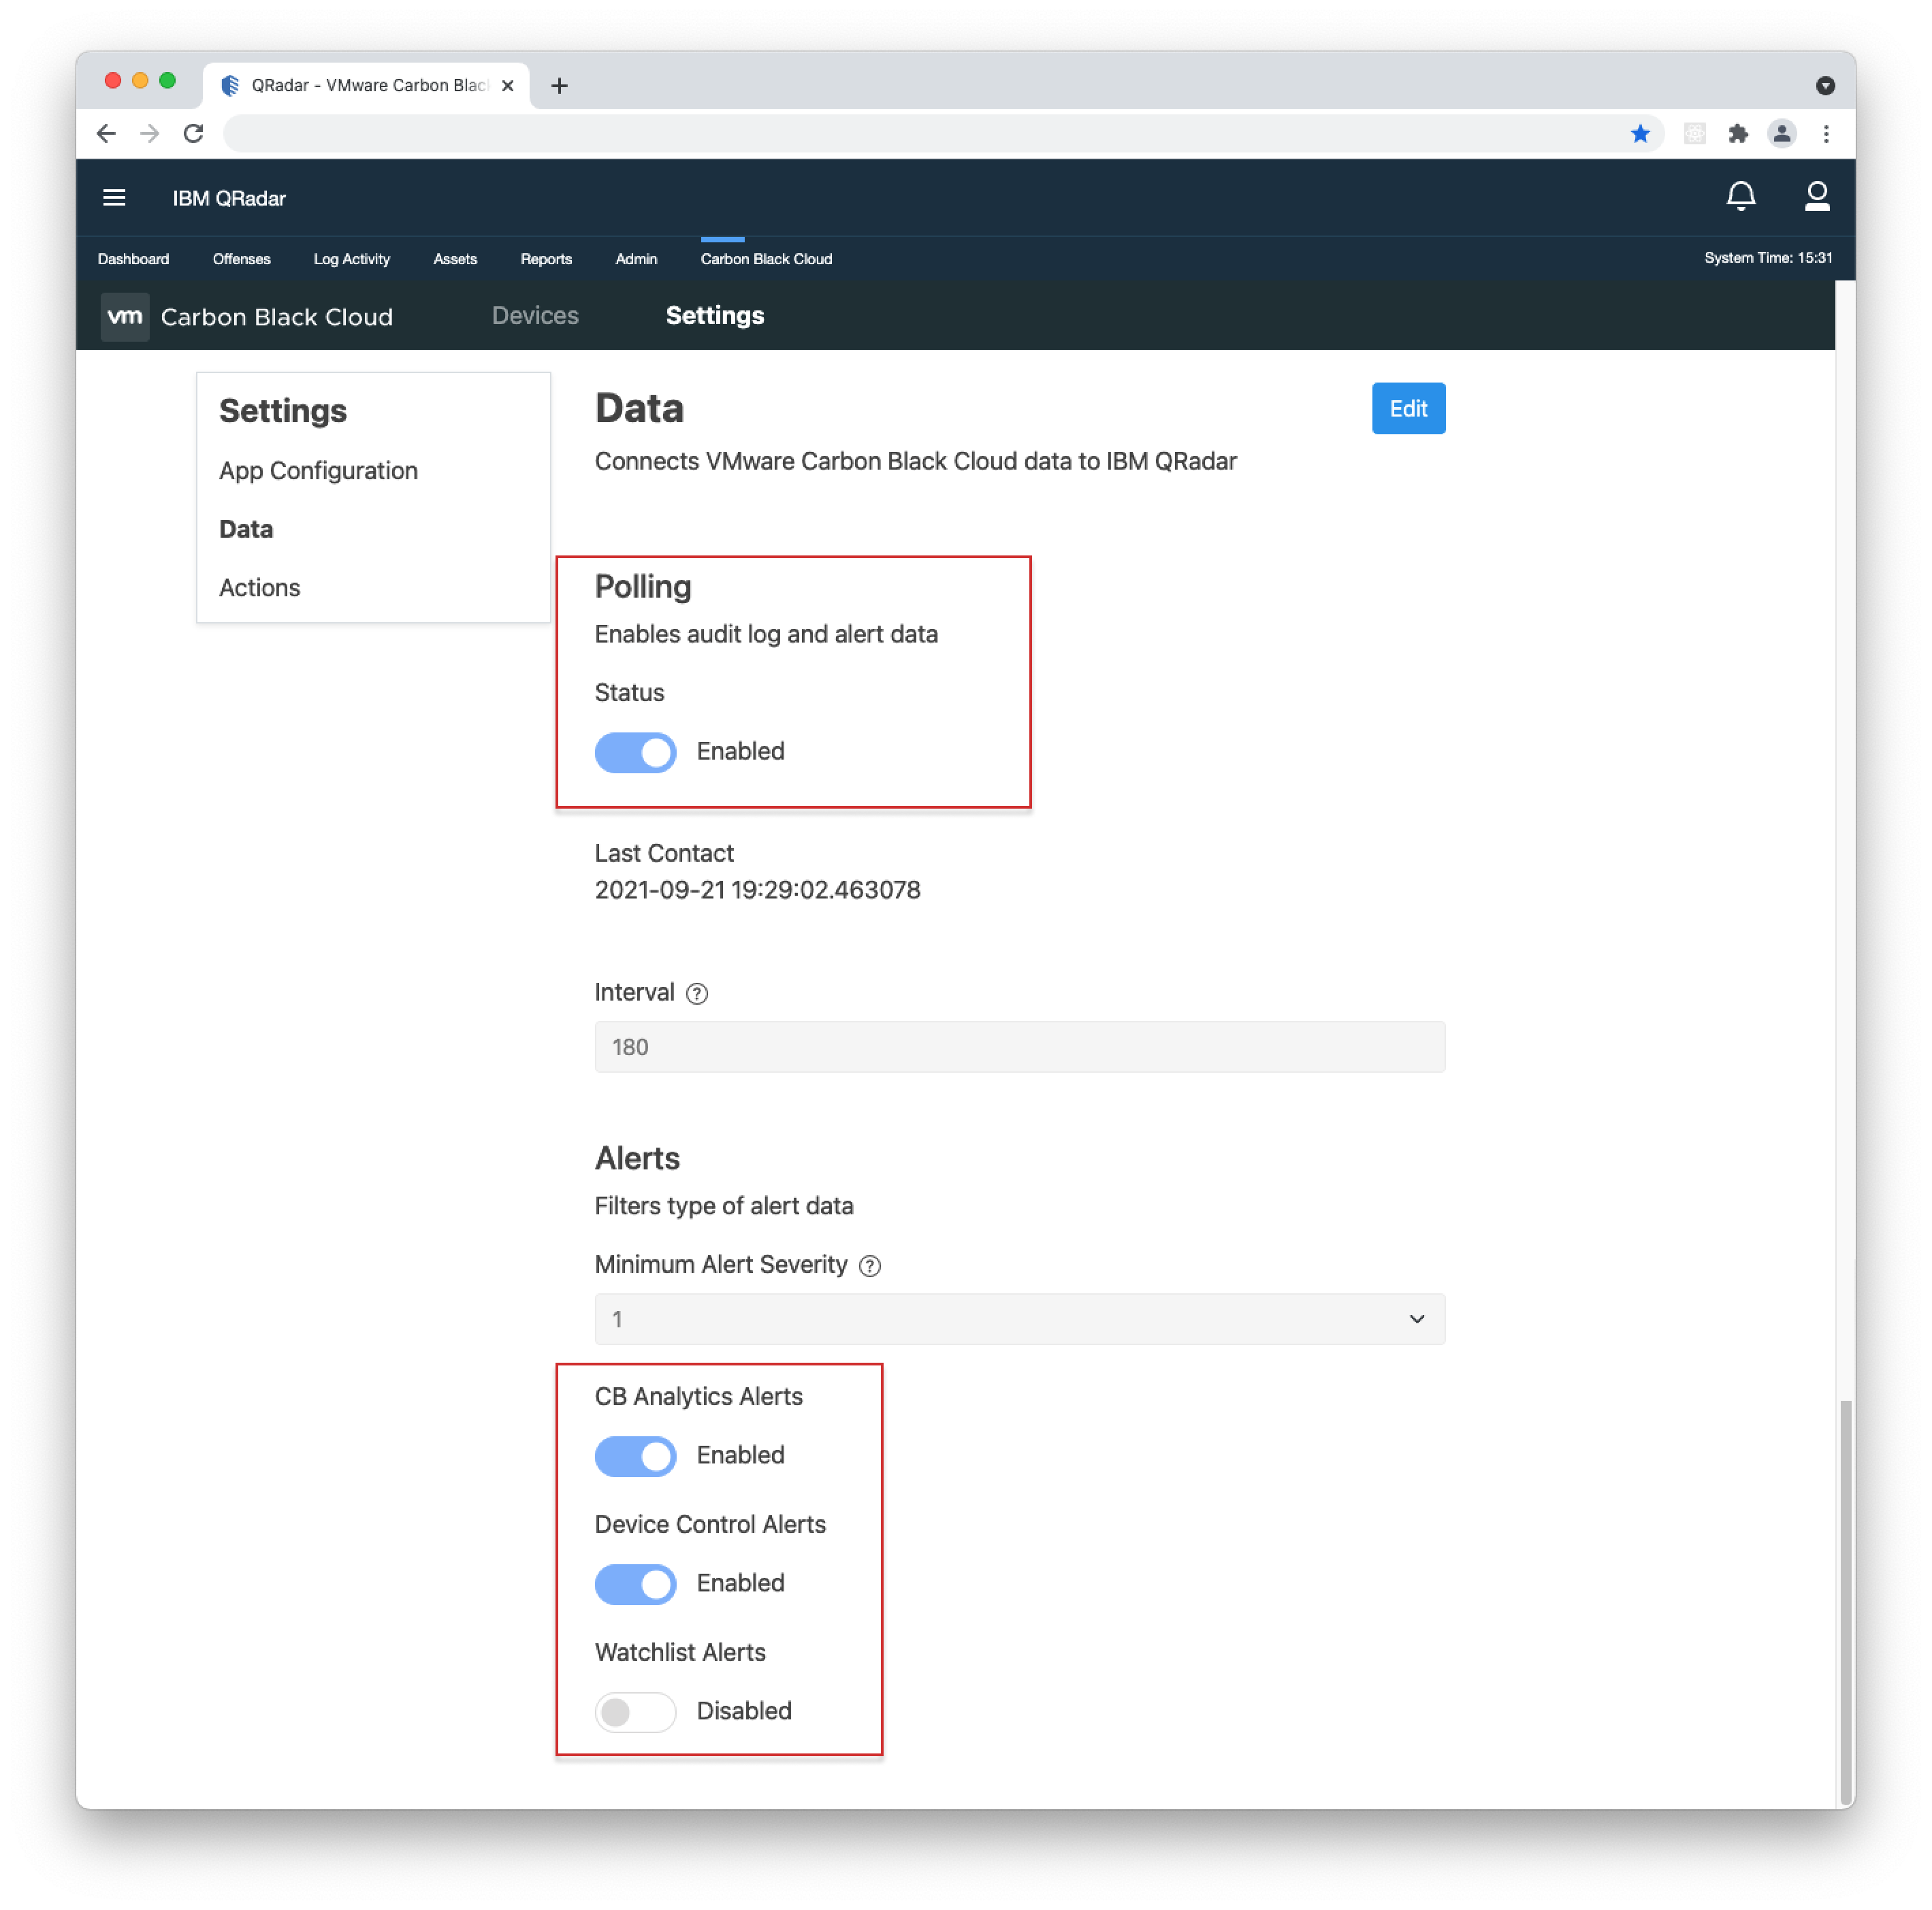Select the Carbon Black Cloud tab

766,259
